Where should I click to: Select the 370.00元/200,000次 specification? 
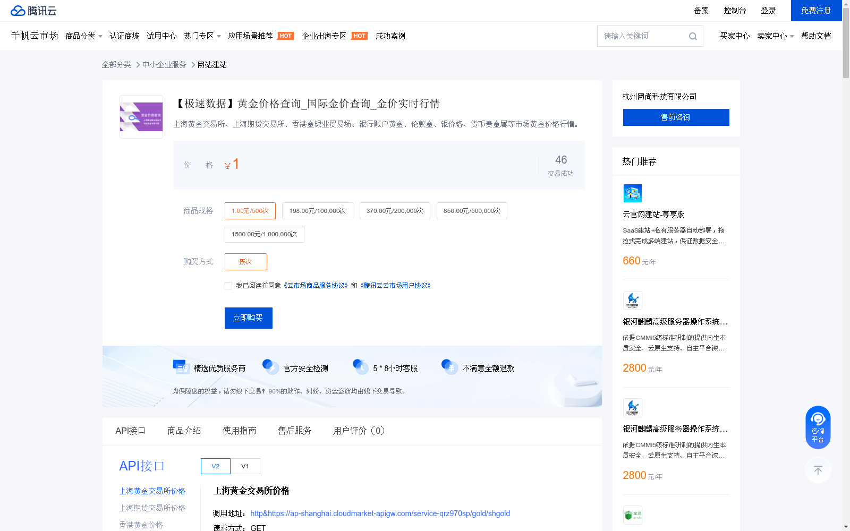tap(395, 211)
